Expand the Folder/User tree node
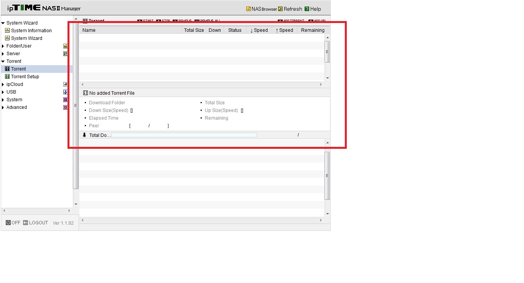The width and height of the screenshot is (524, 283). point(3,46)
